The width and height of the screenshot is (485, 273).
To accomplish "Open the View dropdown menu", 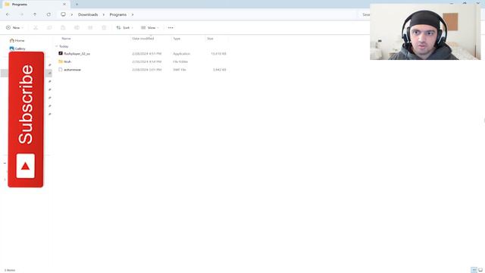I will click(x=150, y=27).
